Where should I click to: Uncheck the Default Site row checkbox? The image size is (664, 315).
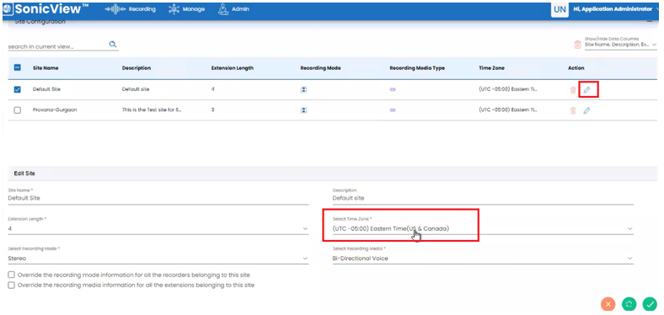[18, 89]
